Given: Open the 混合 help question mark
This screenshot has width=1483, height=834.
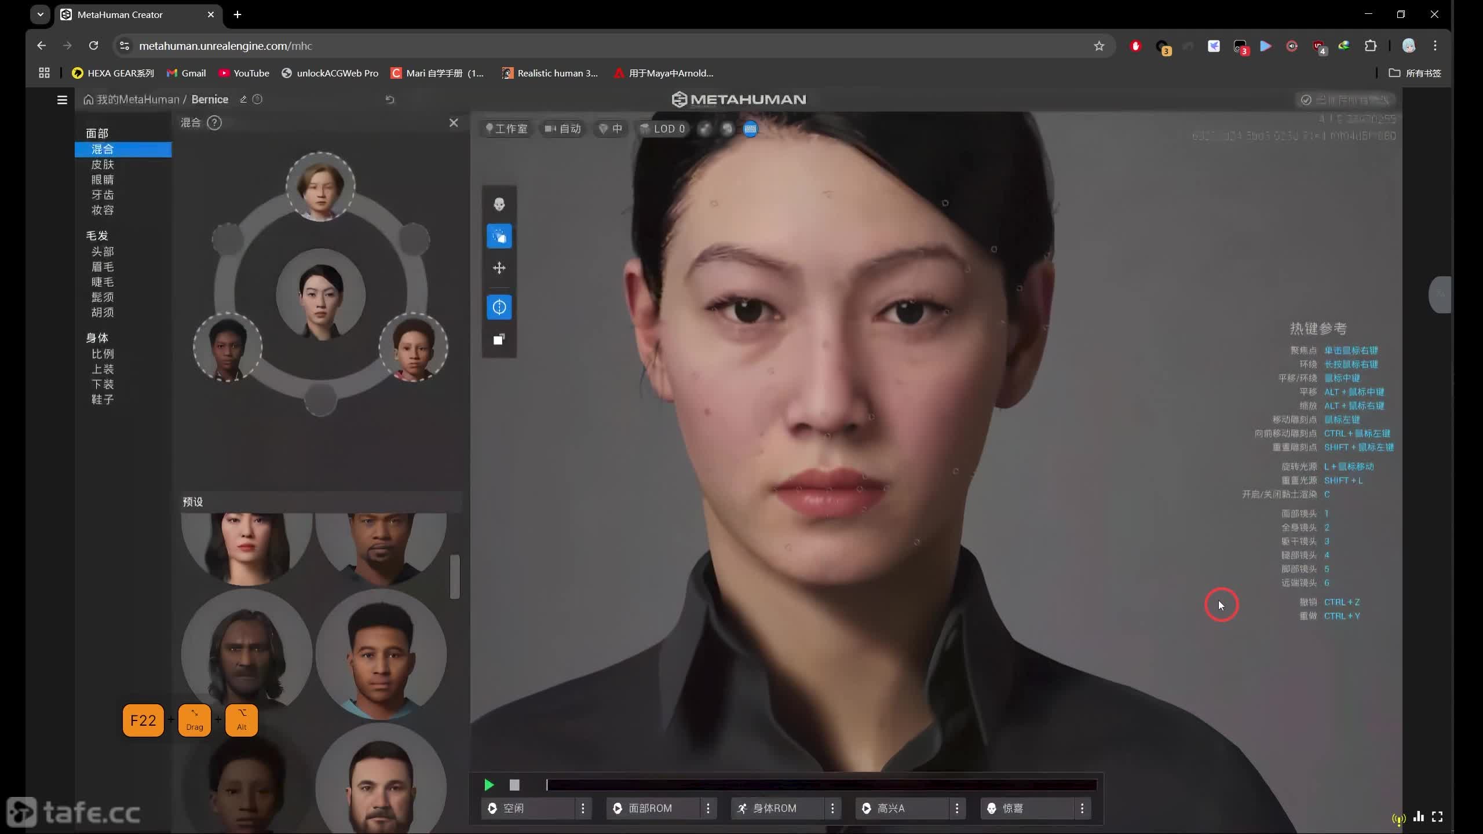Looking at the screenshot, I should point(214,123).
